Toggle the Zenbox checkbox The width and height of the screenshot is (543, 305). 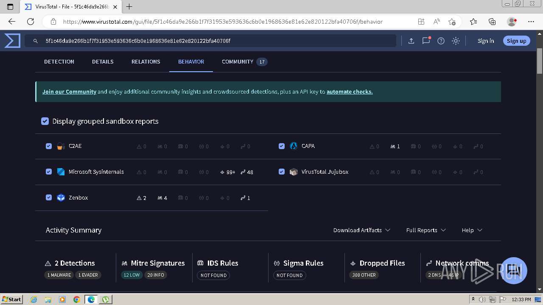pyautogui.click(x=49, y=197)
